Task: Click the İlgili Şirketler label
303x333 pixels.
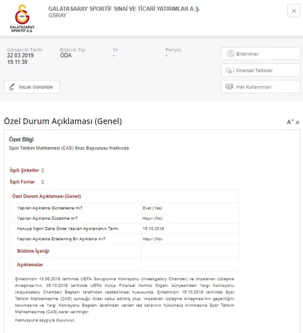Action: tap(24, 170)
